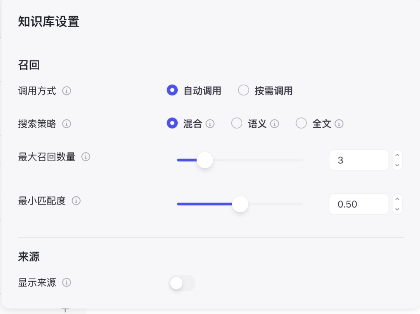Show info tooltip for 语义 option
The image size is (420, 314).
point(275,124)
